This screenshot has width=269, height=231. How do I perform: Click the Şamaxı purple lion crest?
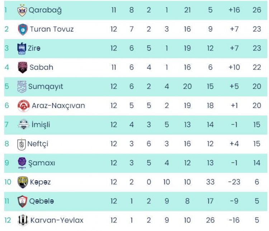pos(22,163)
